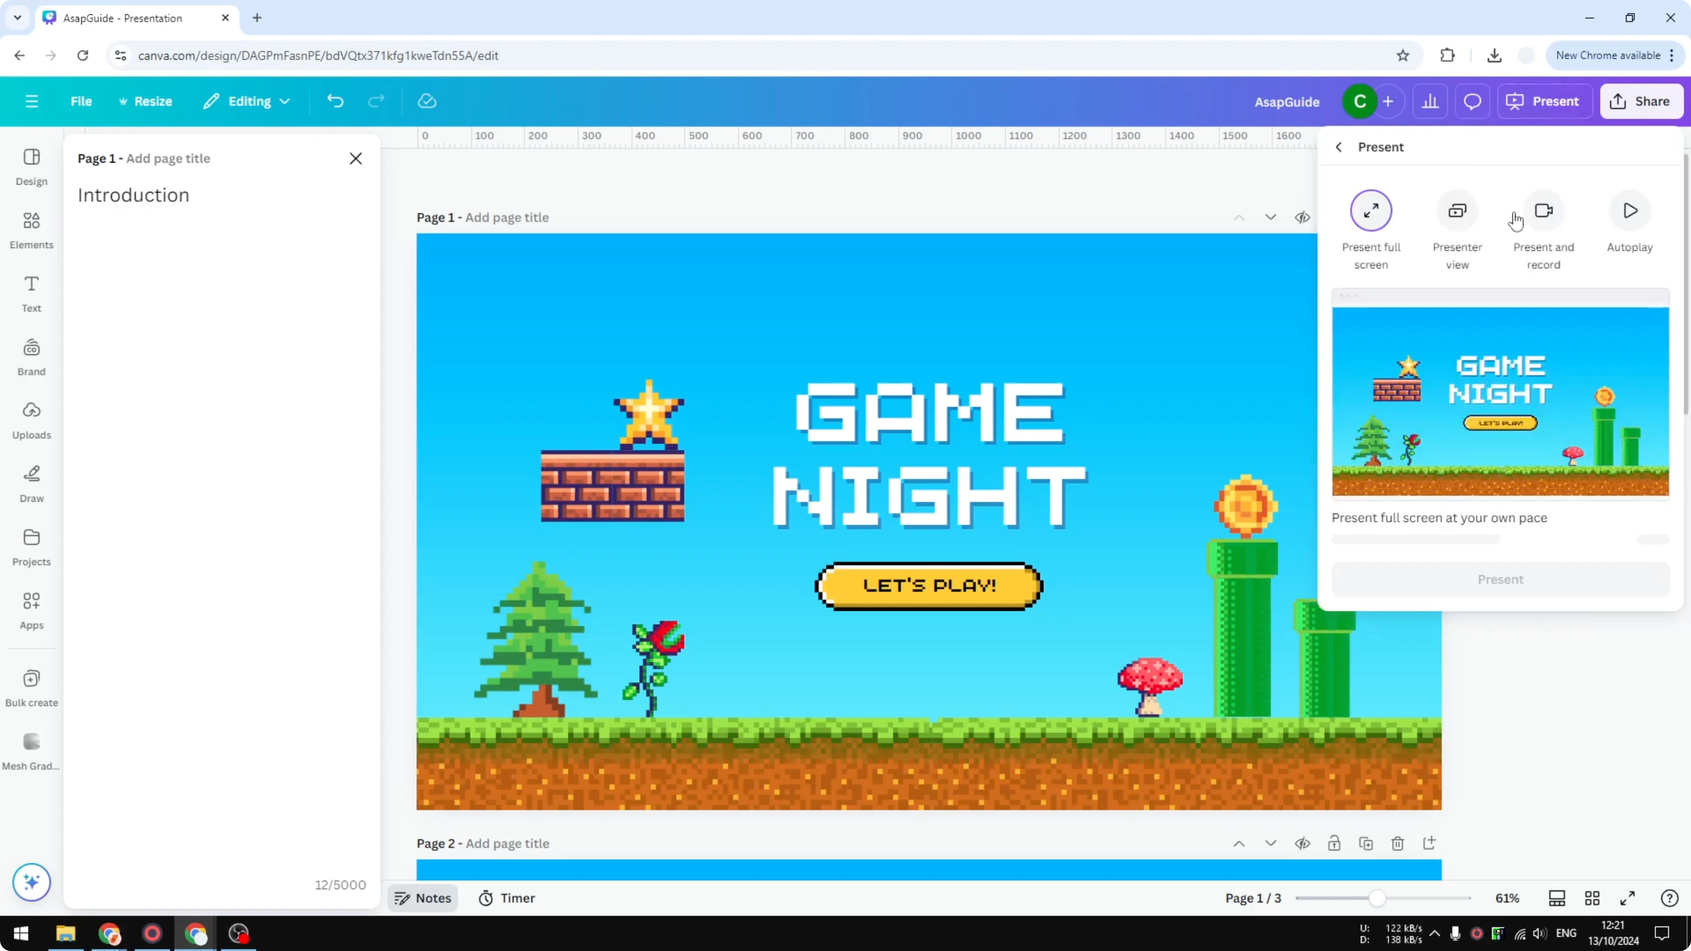This screenshot has width=1691, height=951.
Task: Check cloud save status icon
Action: 427,101
